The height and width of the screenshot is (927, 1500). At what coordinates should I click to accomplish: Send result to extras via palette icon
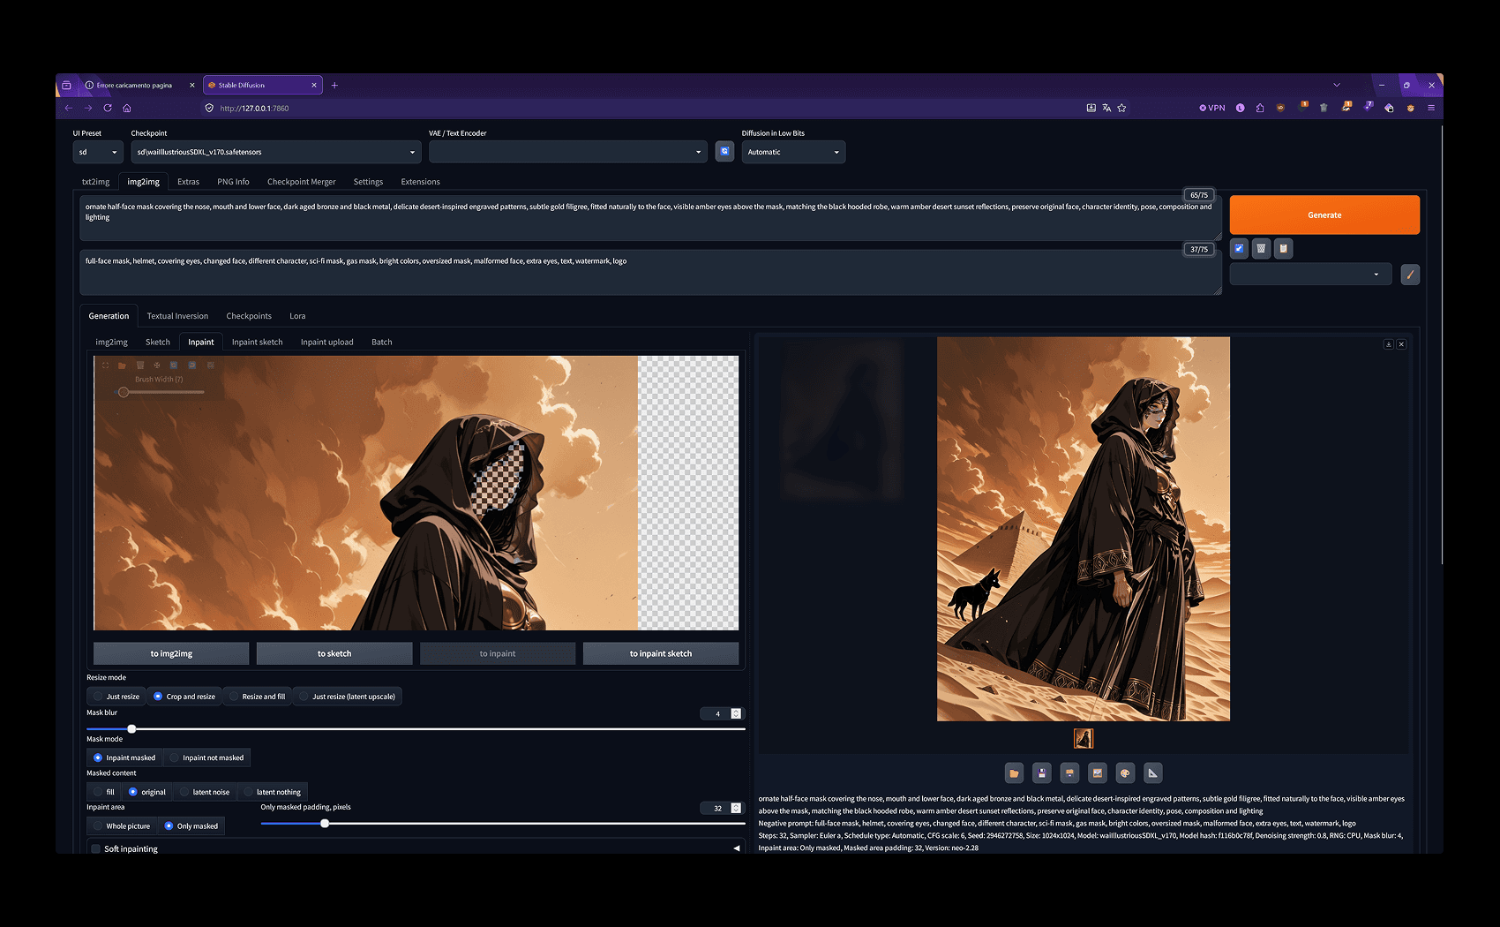pyautogui.click(x=1125, y=773)
